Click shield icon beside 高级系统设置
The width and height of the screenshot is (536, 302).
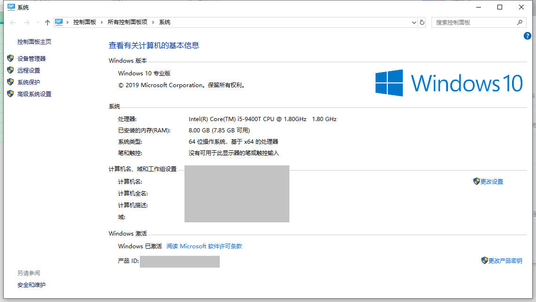point(10,93)
